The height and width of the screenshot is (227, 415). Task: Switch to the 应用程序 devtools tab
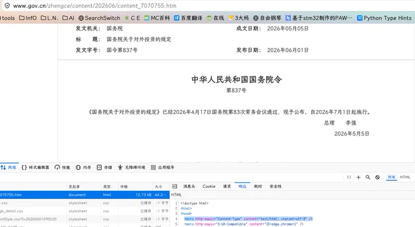pos(162,167)
